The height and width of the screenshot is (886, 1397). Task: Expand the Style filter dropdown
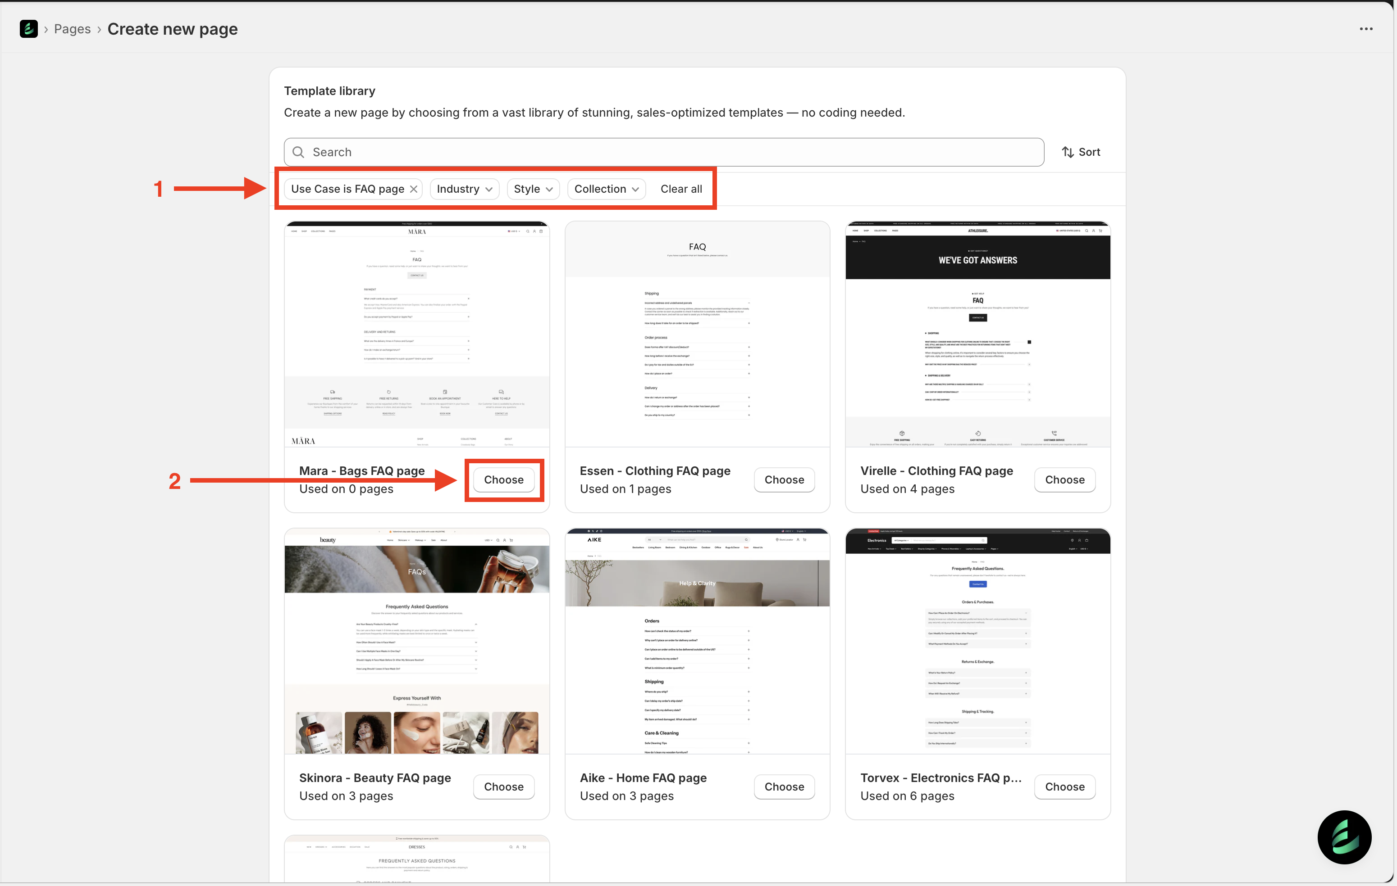point(533,189)
